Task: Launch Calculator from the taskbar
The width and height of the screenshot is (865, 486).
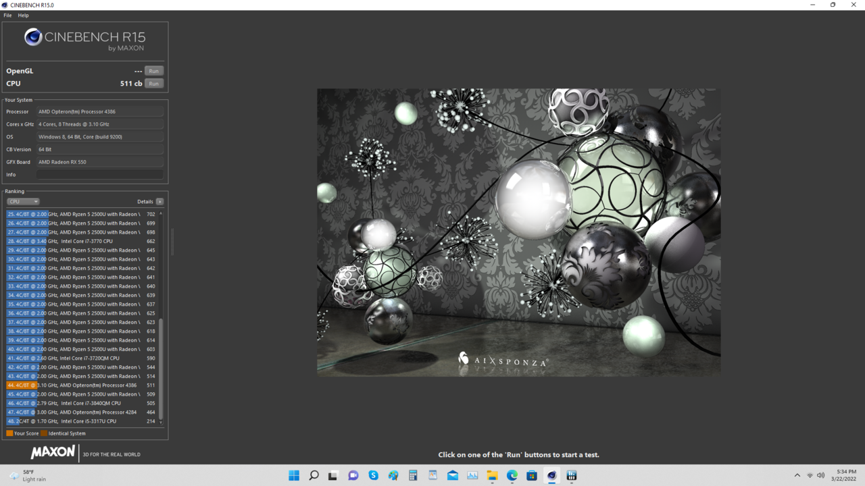Action: (412, 475)
